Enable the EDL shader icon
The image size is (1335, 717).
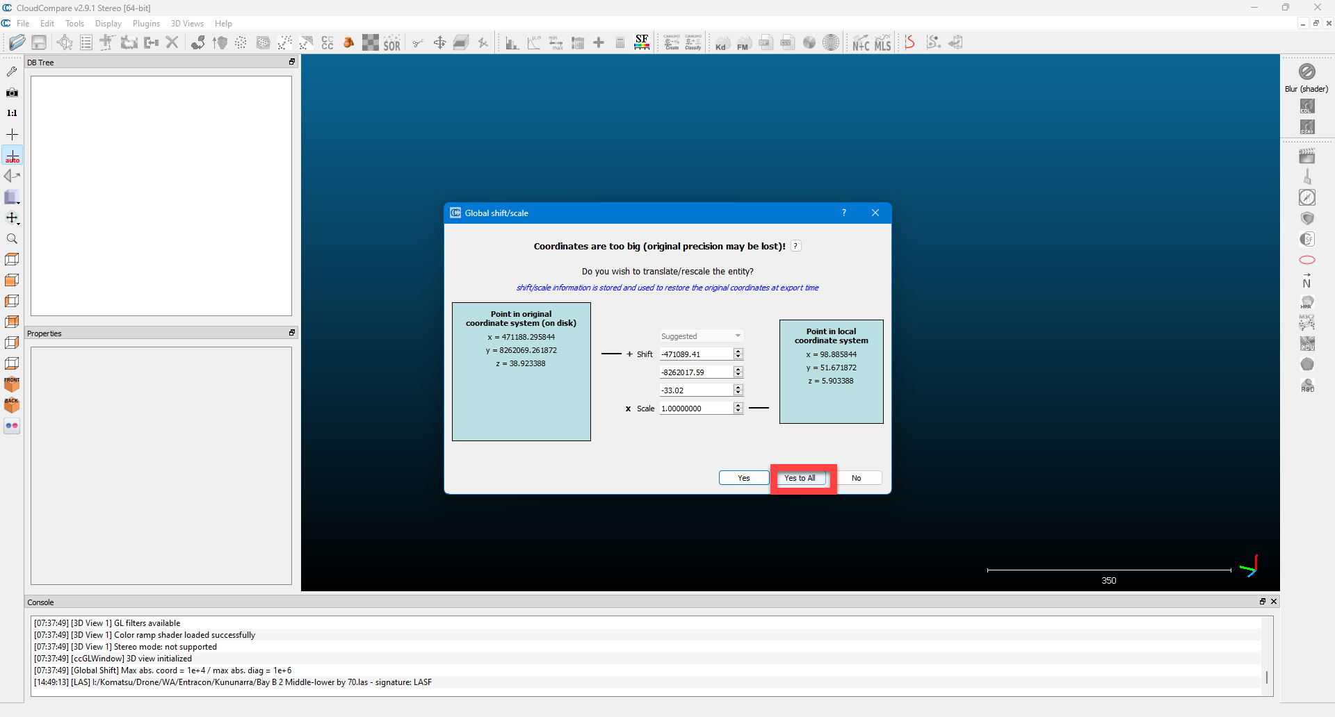click(x=1306, y=106)
